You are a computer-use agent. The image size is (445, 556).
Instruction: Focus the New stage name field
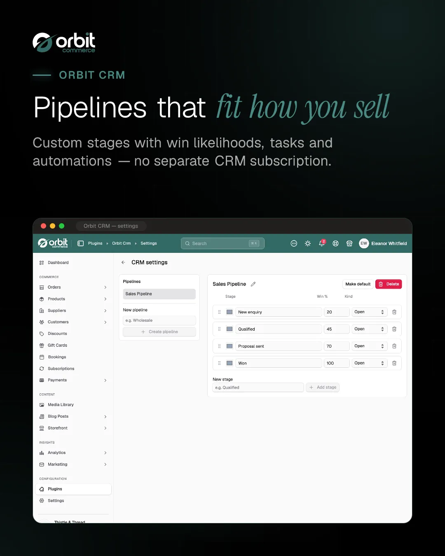pyautogui.click(x=258, y=388)
